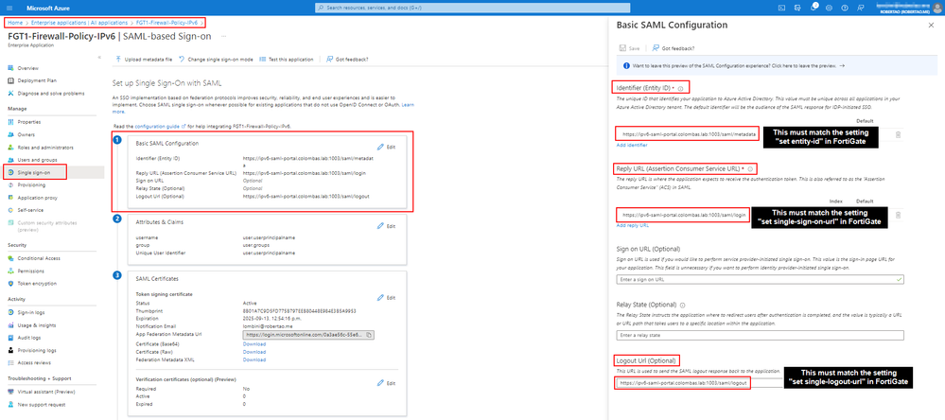Image resolution: width=945 pixels, height=420 pixels.
Task: Download Federation Metadata XML
Action: point(254,359)
